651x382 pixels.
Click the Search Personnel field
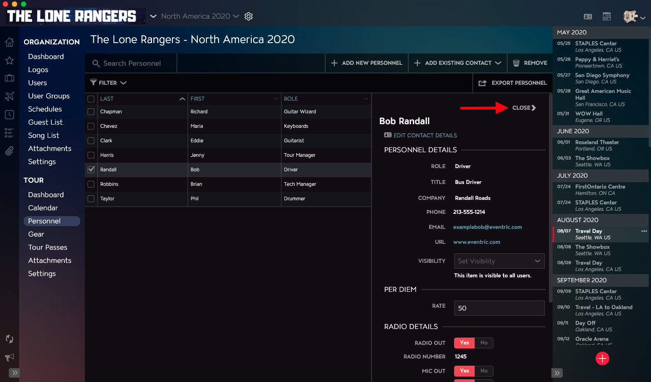coord(132,63)
